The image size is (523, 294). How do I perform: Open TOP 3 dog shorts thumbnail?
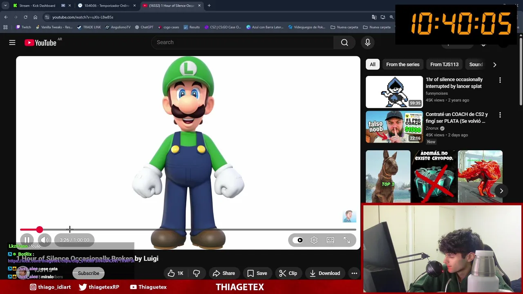coord(388,176)
